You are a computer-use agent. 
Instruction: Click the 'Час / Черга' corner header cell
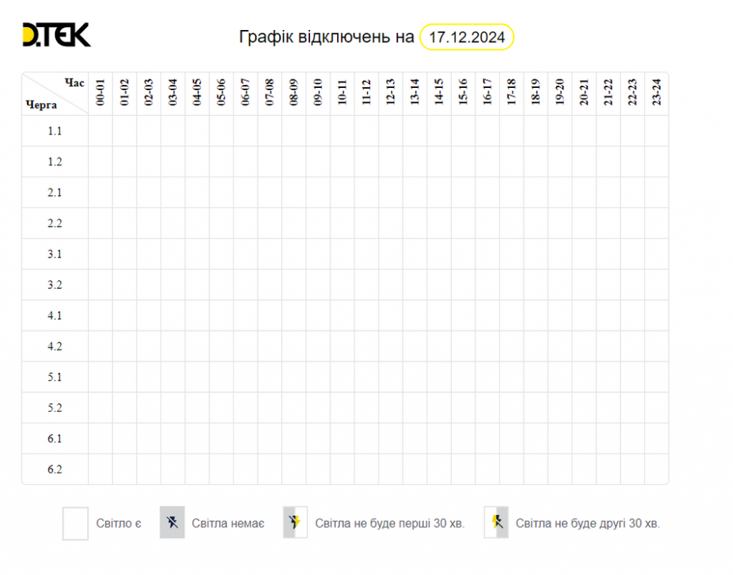click(54, 94)
